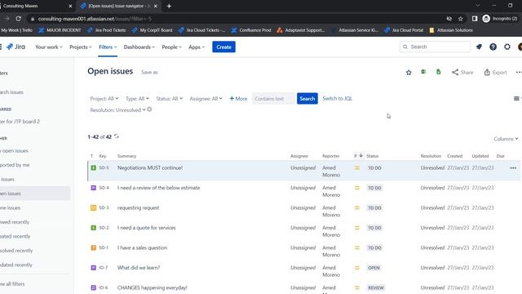Viewport: 522px width, 294px height.
Task: Open Atlassian Solutions bookmark folder
Action: 451,30
